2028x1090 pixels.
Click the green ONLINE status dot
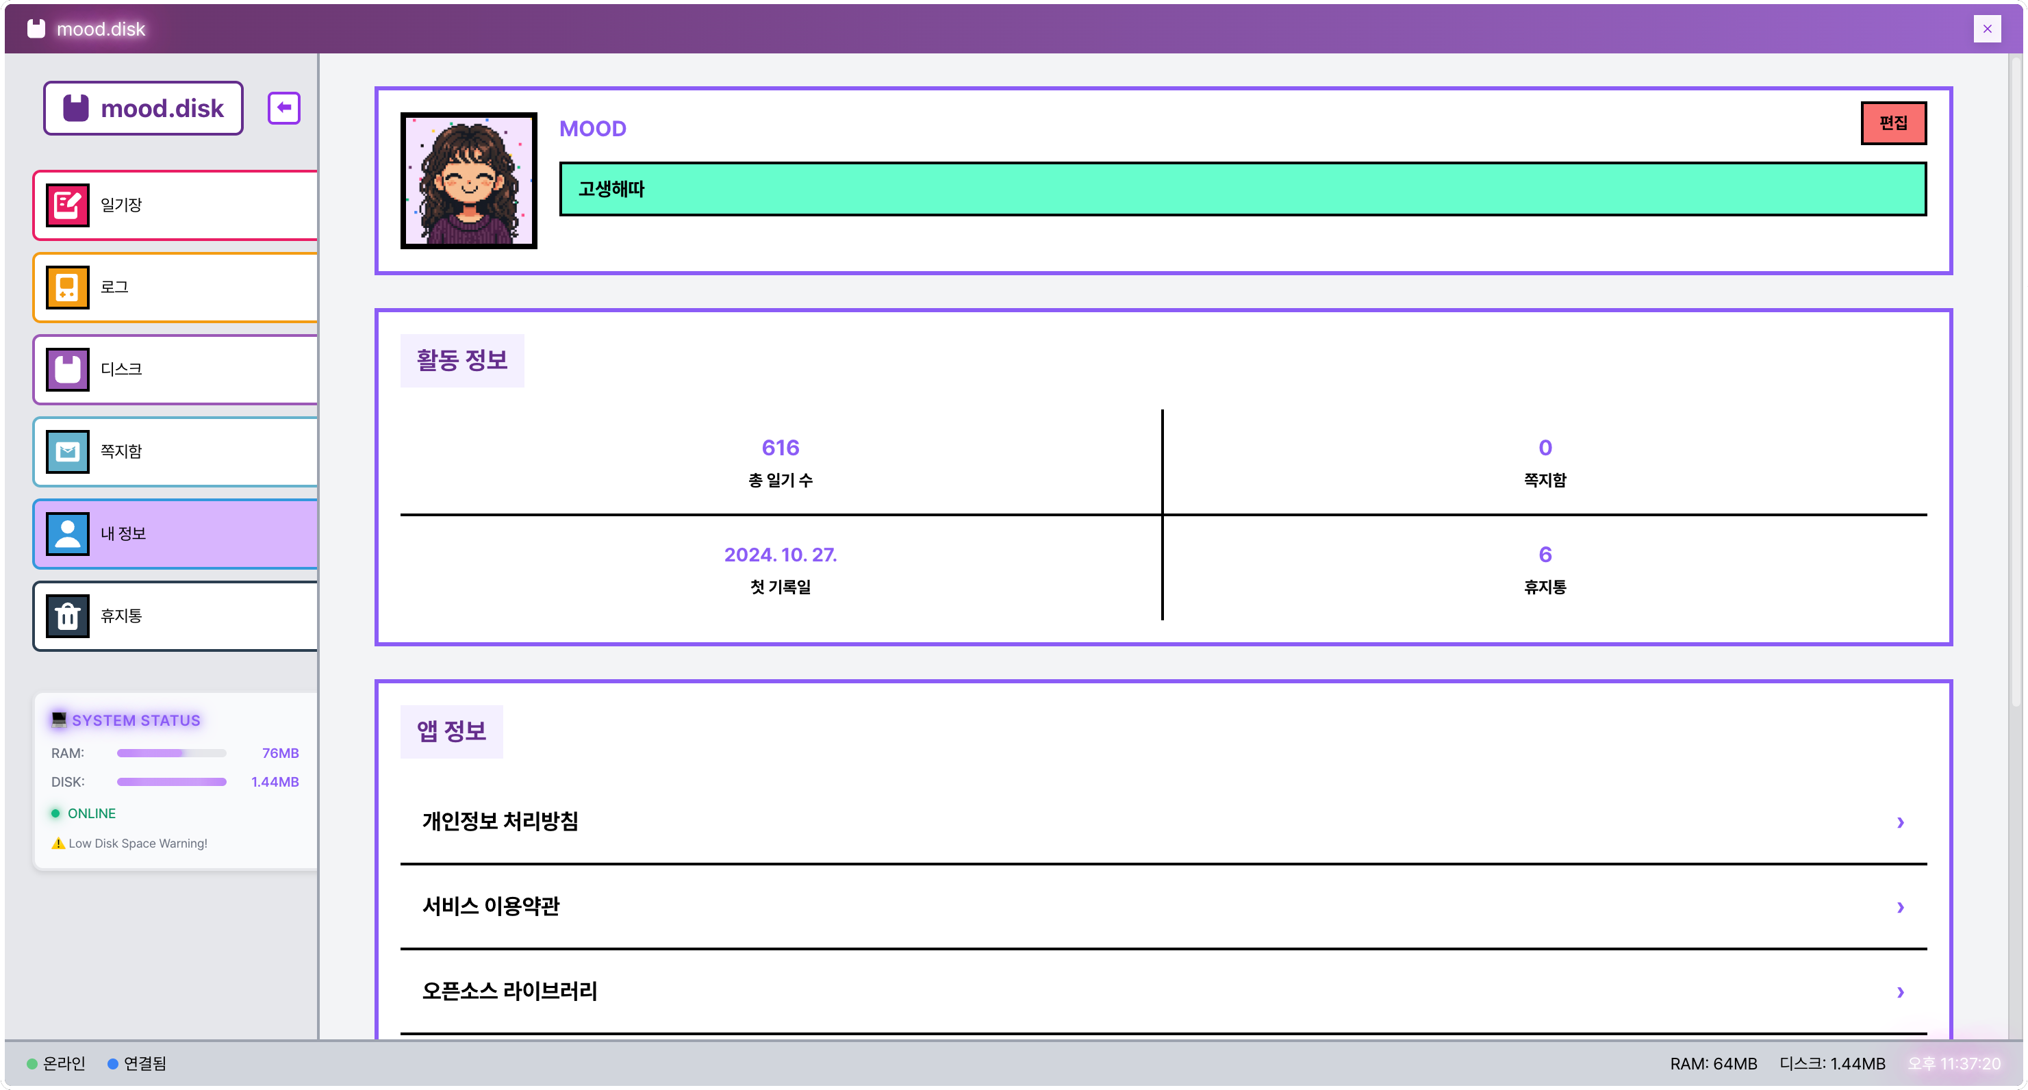click(55, 813)
